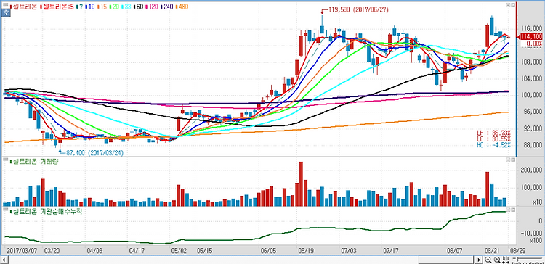
Task: Minimize the price chart pane
Action: 508,5
